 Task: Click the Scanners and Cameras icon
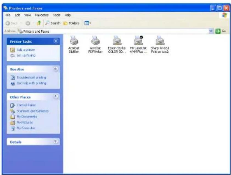pyautogui.click(x=13, y=111)
